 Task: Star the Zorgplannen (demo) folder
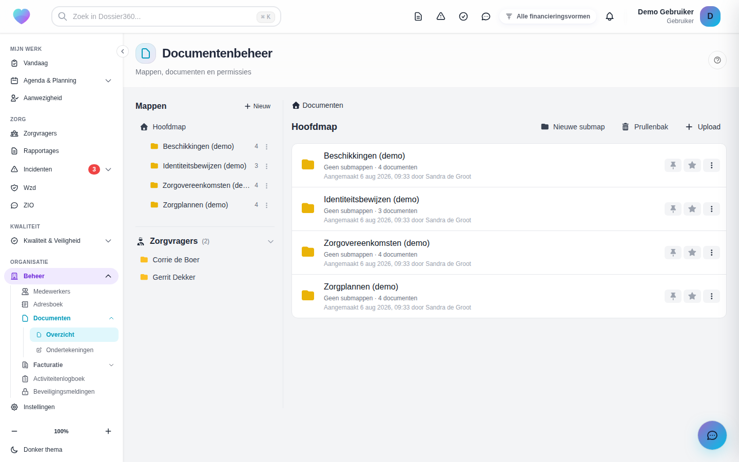click(x=692, y=296)
